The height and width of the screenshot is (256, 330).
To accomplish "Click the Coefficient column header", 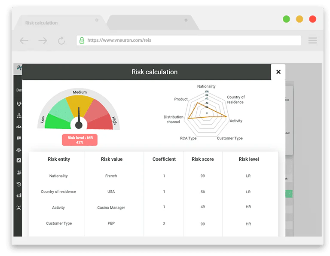I will 164,159.
